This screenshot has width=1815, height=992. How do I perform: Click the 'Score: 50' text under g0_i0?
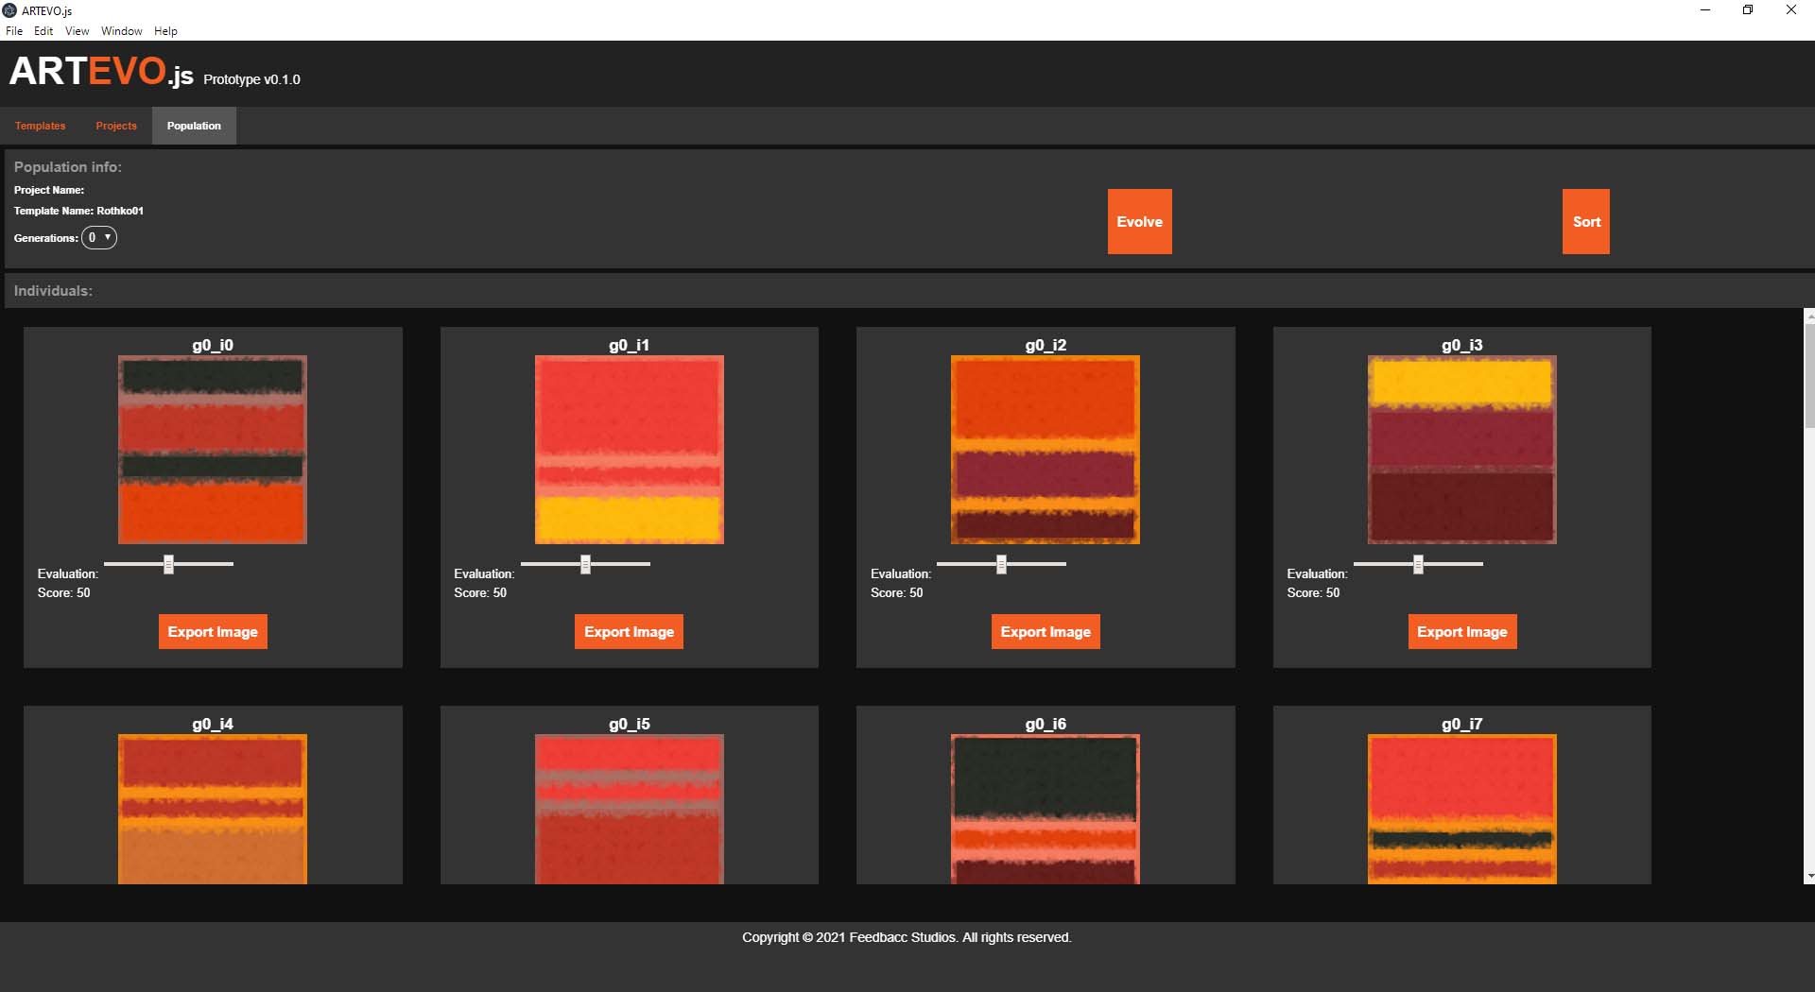(64, 593)
